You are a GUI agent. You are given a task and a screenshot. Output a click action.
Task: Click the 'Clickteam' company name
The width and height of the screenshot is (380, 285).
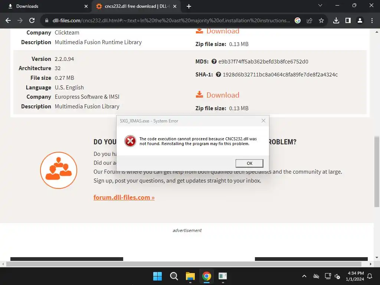(x=67, y=33)
